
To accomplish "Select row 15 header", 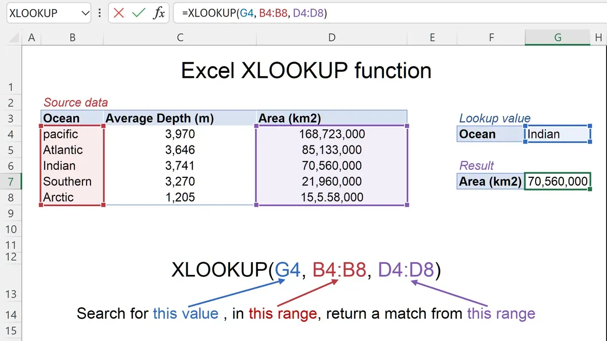I will [x=11, y=331].
